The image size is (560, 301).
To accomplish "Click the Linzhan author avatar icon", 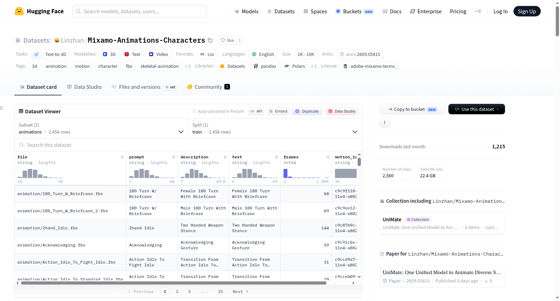I will pyautogui.click(x=57, y=40).
